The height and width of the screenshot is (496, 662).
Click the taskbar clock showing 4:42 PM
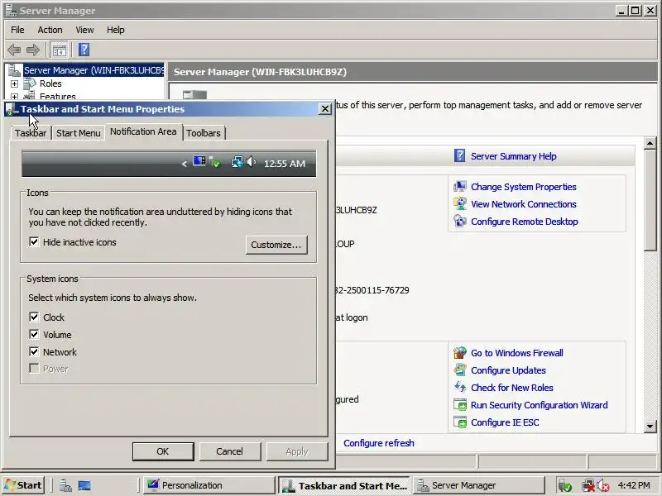634,485
